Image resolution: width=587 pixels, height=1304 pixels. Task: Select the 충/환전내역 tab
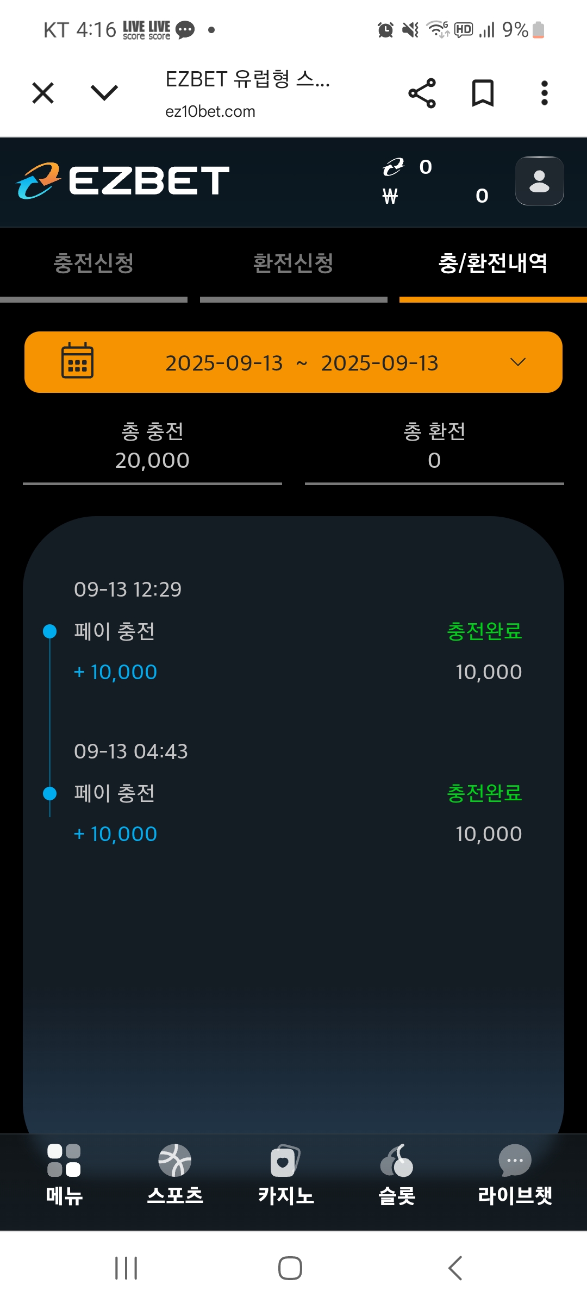click(493, 264)
